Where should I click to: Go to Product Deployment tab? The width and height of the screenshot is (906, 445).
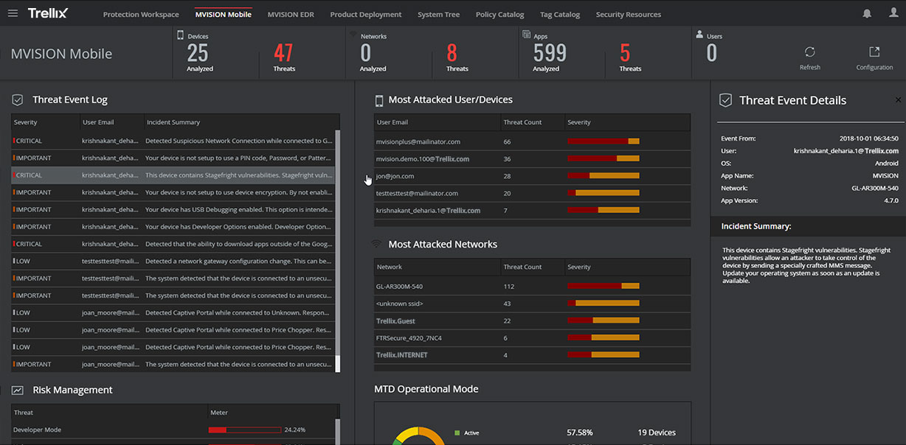click(x=366, y=15)
